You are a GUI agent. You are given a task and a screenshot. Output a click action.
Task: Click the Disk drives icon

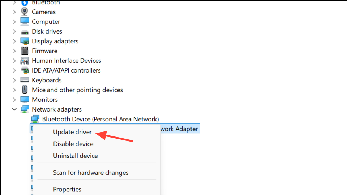[25, 31]
